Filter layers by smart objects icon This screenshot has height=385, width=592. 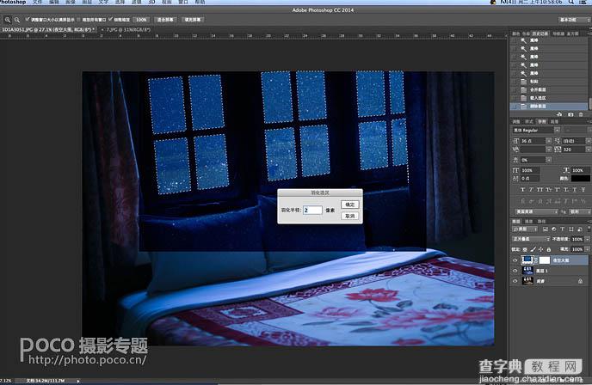[x=580, y=229]
